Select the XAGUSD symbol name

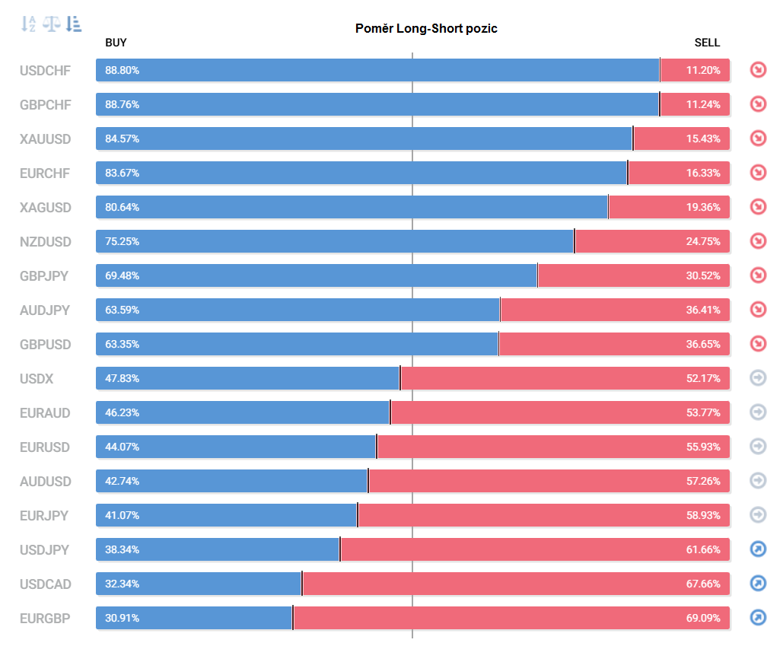pos(46,208)
